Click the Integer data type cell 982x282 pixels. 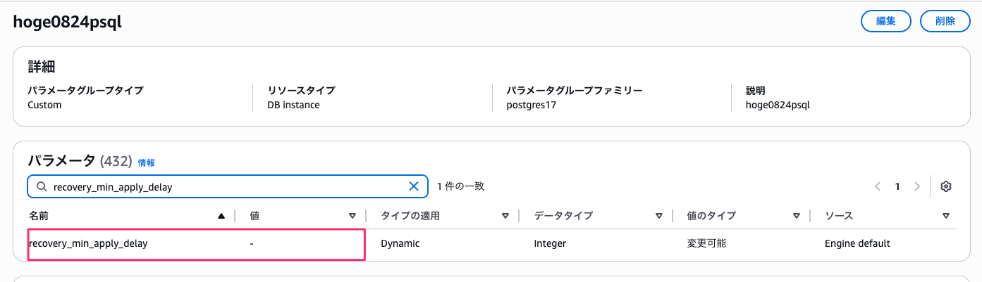550,243
